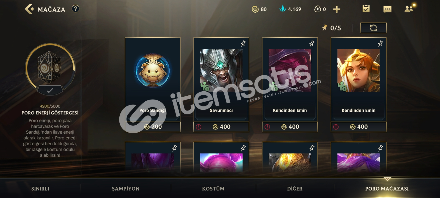Image resolution: width=440 pixels, height=198 pixels.
Task: Open the friends list icon
Action: tap(409, 9)
